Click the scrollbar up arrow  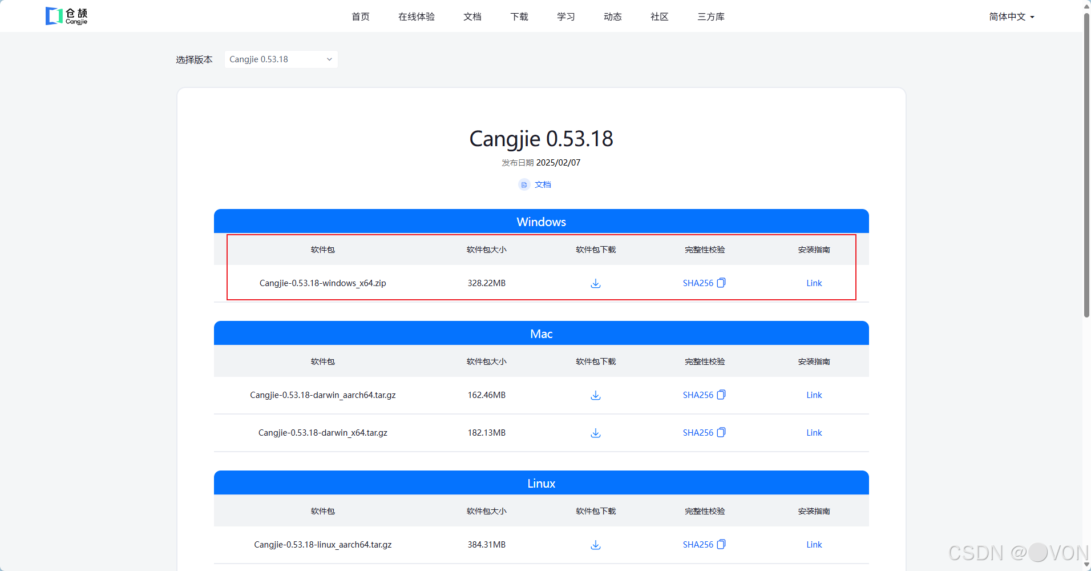[x=1086, y=6]
